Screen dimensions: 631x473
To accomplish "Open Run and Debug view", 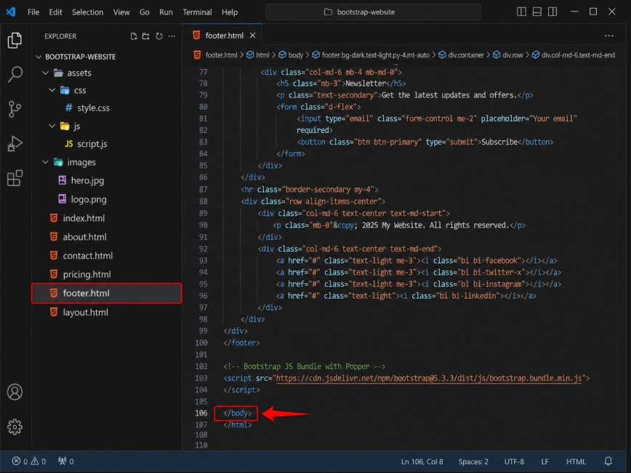I will (x=15, y=144).
